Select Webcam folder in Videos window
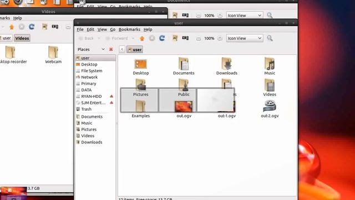The height and width of the screenshot is (200, 355). point(53,53)
